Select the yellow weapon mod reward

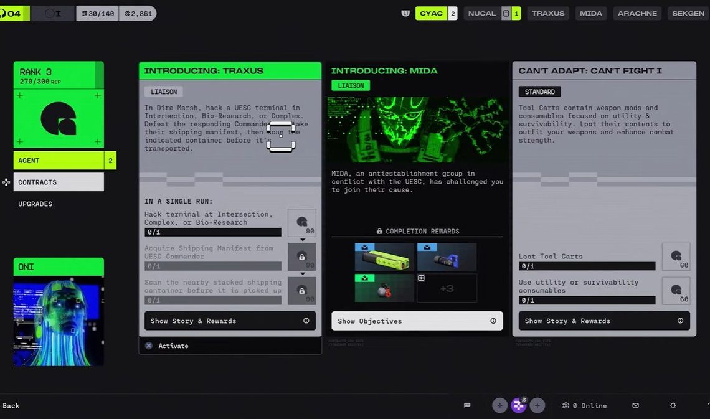pos(384,257)
